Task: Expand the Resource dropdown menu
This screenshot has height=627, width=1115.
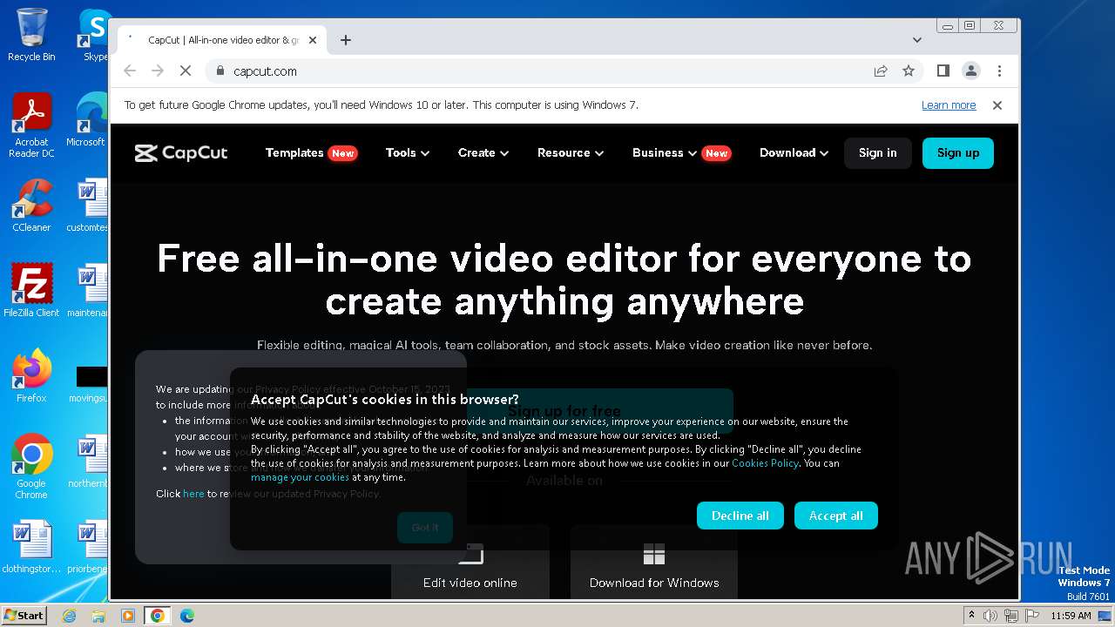Action: (x=571, y=153)
